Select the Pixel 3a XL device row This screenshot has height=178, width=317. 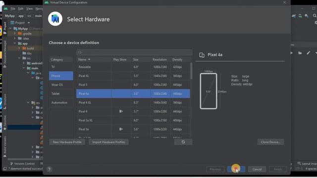point(133,120)
